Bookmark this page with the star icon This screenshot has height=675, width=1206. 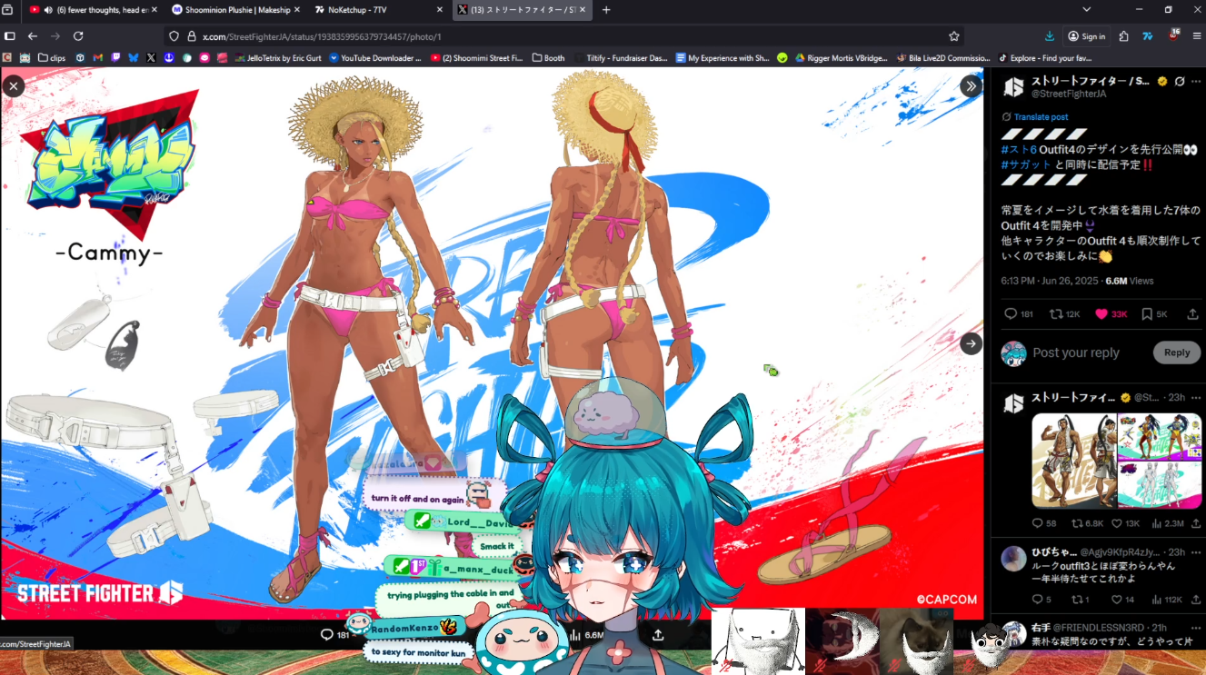(953, 36)
